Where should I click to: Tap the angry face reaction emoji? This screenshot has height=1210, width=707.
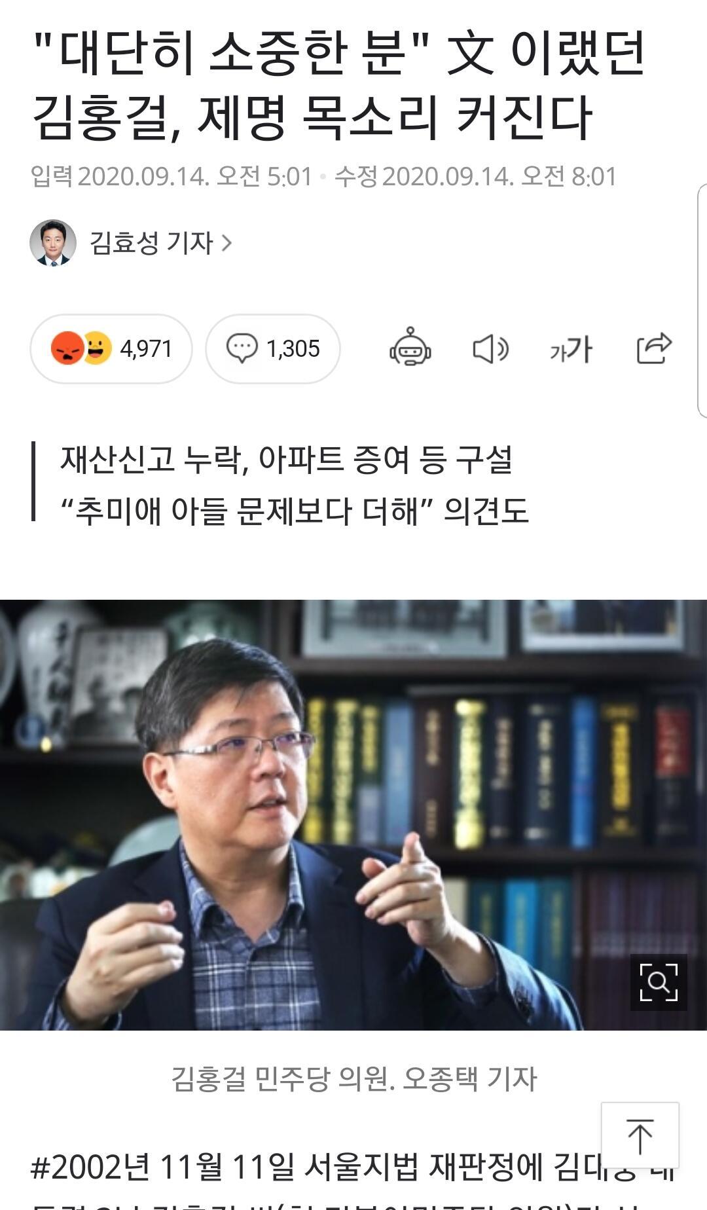pyautogui.click(x=67, y=348)
